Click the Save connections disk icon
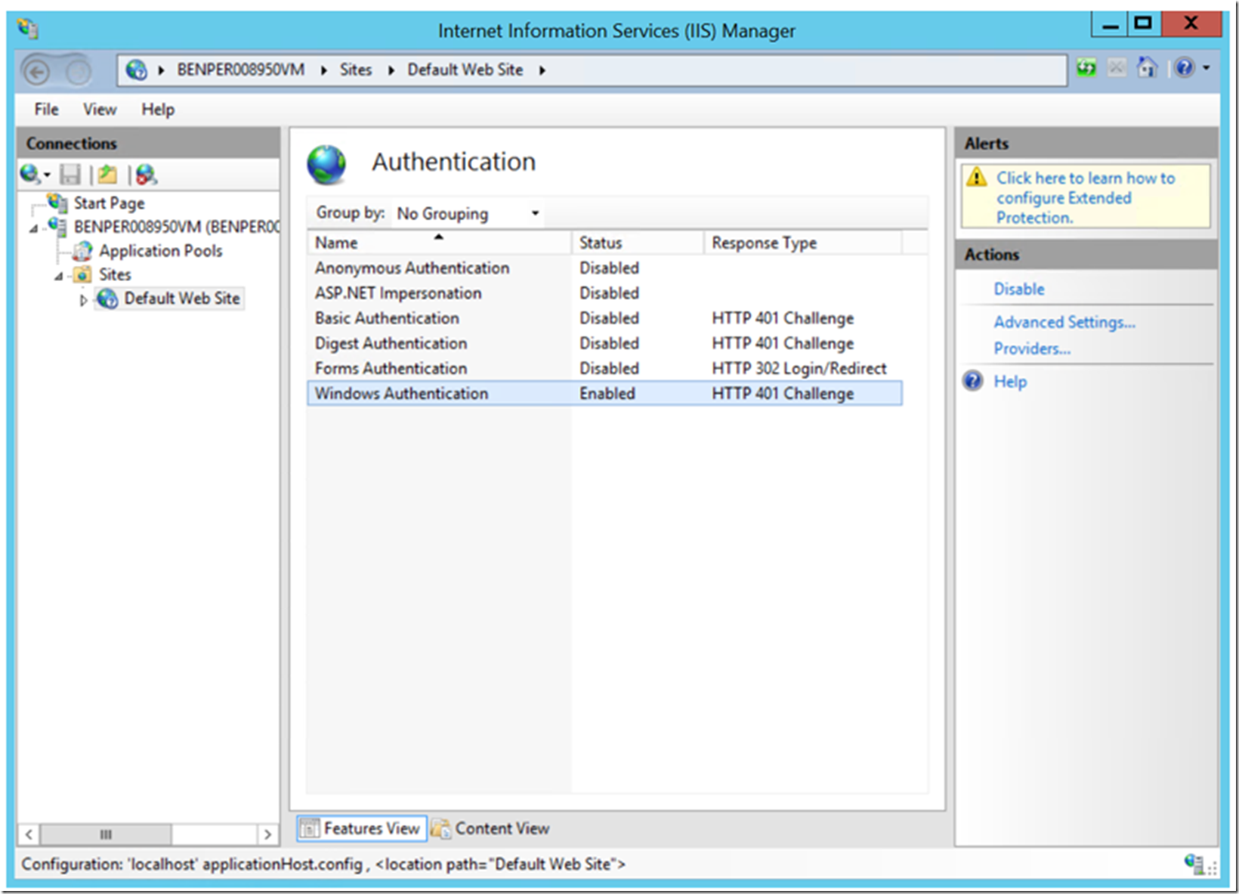This screenshot has height=894, width=1239. click(70, 175)
